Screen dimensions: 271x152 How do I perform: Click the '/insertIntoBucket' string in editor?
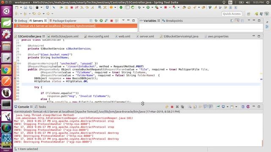tap(81, 66)
